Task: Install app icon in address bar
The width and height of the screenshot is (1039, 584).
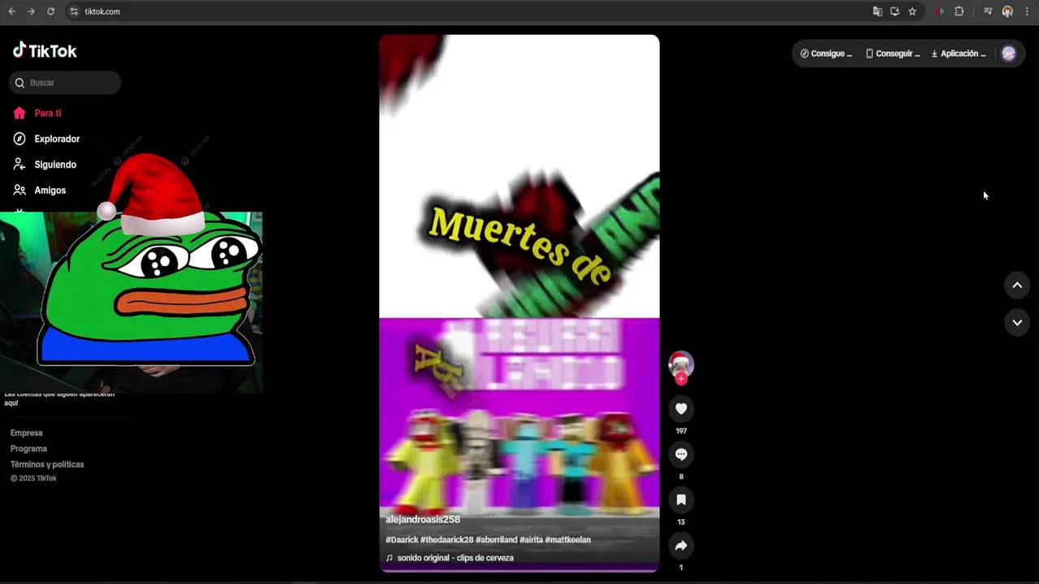Action: pos(895,11)
